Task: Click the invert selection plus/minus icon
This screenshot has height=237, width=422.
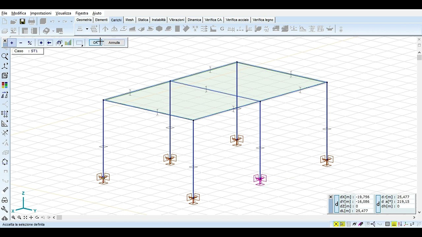Action: (30, 43)
